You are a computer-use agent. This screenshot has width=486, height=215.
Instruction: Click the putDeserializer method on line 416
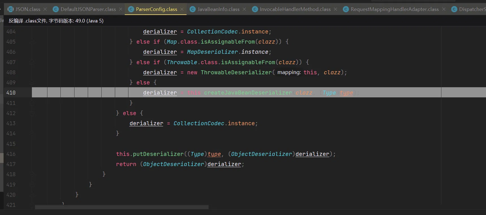pos(158,154)
